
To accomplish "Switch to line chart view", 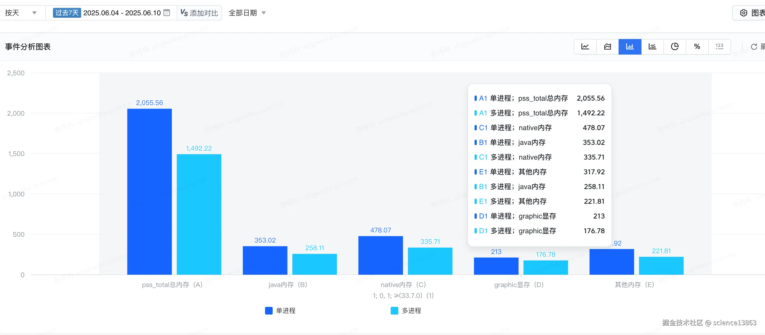I will click(585, 47).
